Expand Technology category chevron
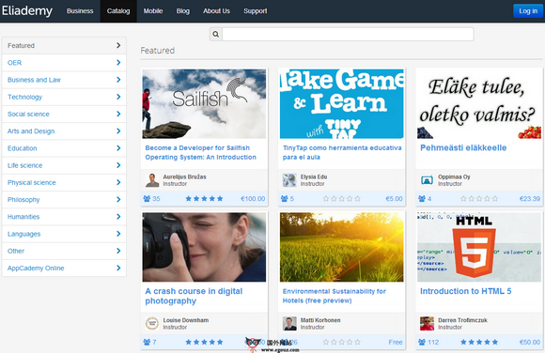The image size is (545, 353). pyautogui.click(x=118, y=97)
